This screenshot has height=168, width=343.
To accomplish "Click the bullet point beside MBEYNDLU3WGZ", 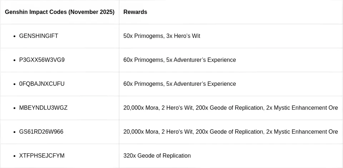I will [x=14, y=108].
